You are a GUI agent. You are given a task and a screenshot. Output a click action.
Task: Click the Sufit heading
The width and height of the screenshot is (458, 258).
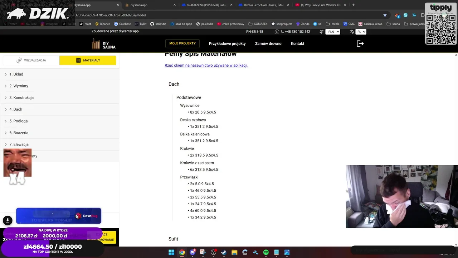tap(173, 239)
